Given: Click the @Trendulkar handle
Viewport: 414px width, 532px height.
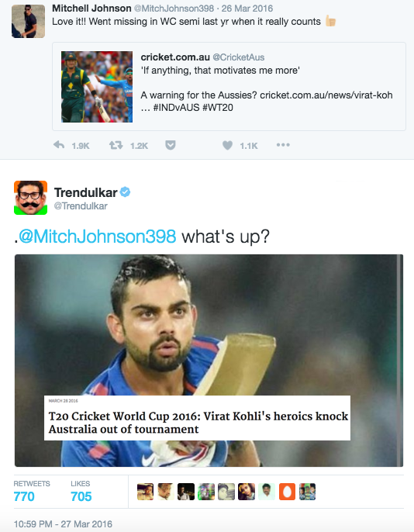Looking at the screenshot, I should point(81,206).
